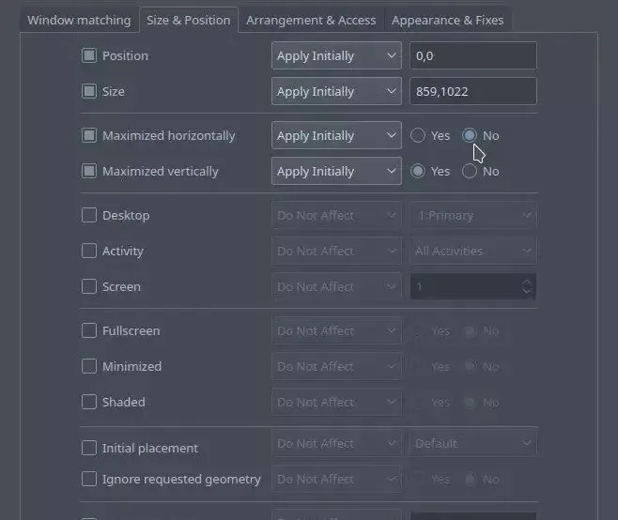Enable the Activity rule checkbox
This screenshot has height=520, width=618.
pyautogui.click(x=89, y=251)
